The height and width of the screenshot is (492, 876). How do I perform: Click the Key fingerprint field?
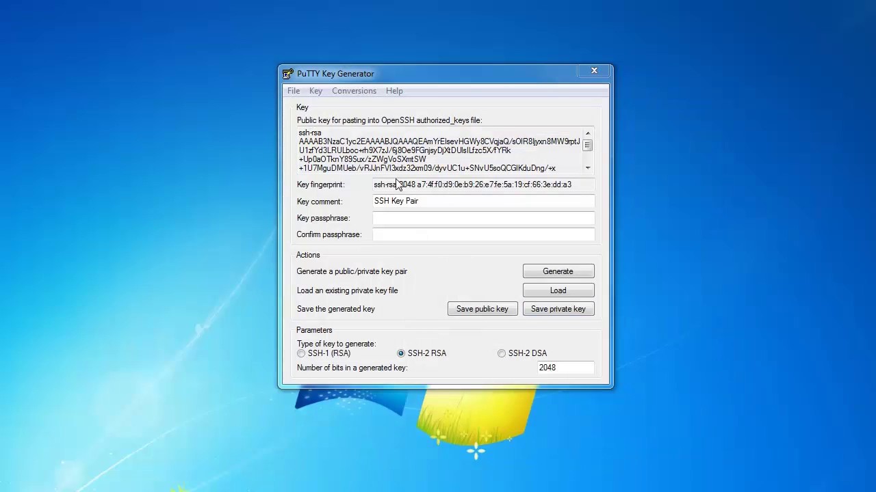point(483,184)
